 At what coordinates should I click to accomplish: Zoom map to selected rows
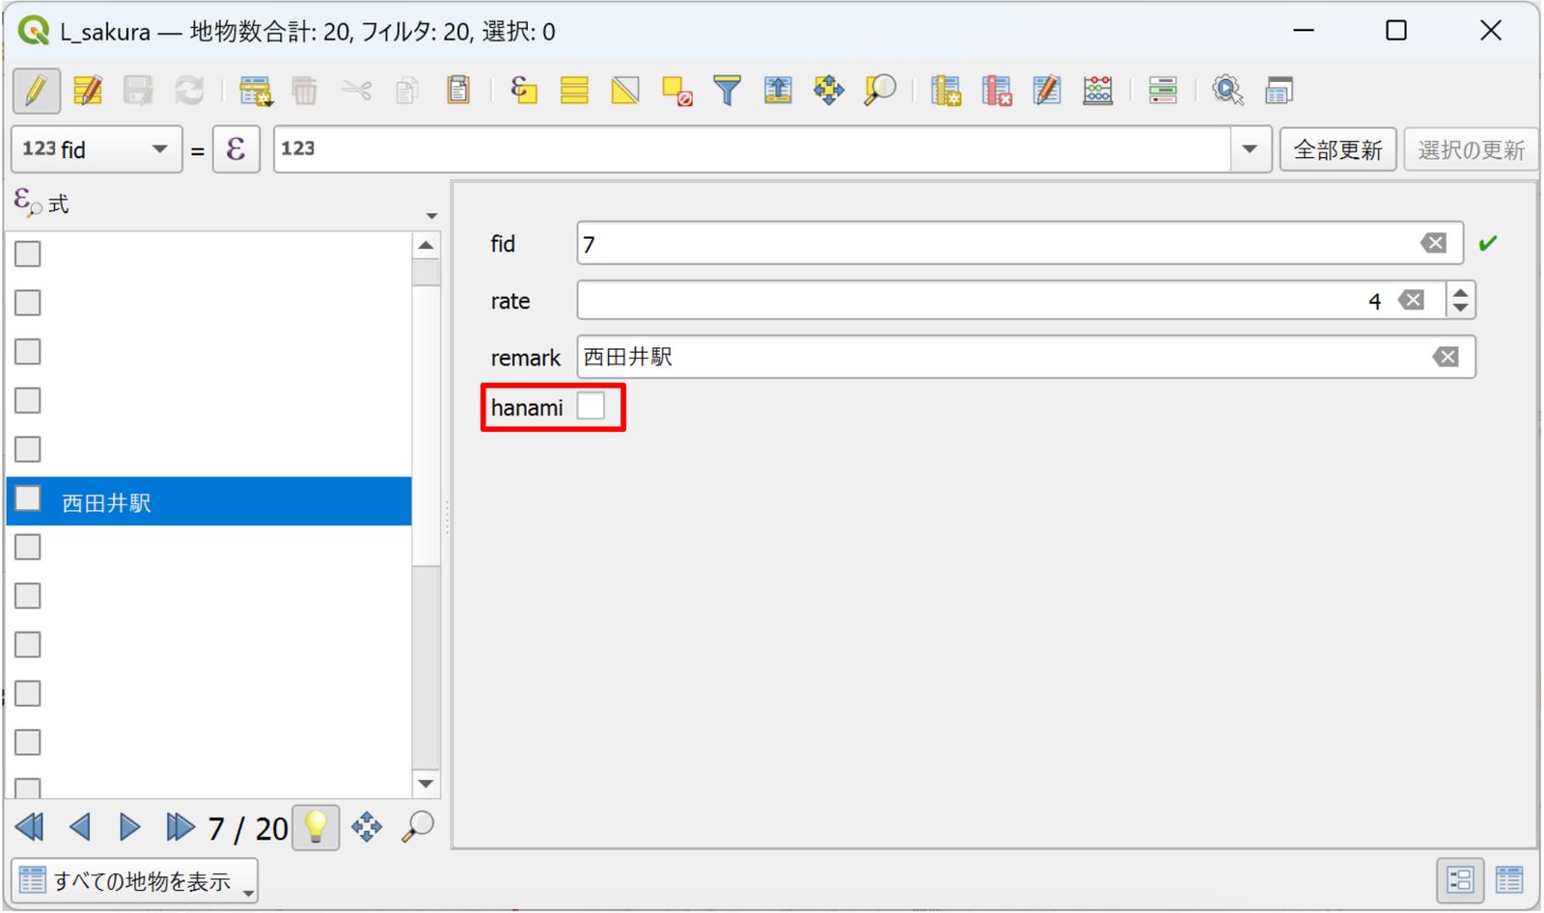(880, 92)
